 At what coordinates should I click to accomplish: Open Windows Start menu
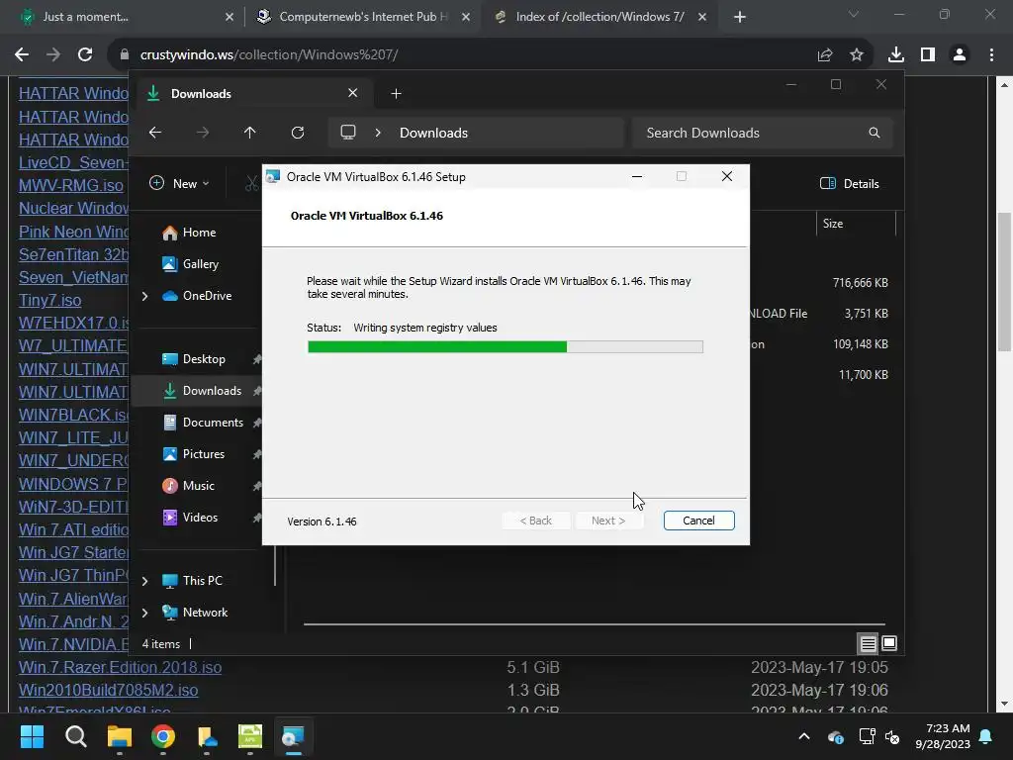point(32,736)
